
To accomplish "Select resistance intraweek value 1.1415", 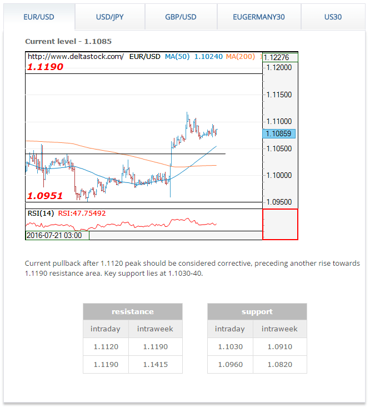I will click(x=156, y=365).
